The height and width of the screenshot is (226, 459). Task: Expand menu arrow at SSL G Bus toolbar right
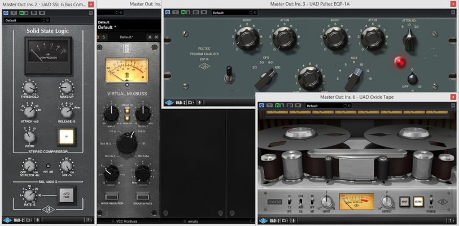[91, 13]
